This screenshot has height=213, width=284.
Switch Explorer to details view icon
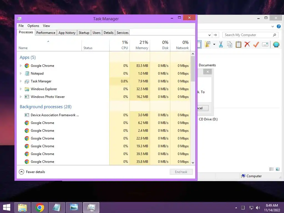pos(271,169)
